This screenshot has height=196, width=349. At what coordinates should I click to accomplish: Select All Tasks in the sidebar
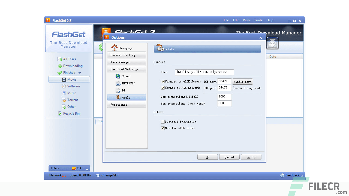[x=70, y=59]
